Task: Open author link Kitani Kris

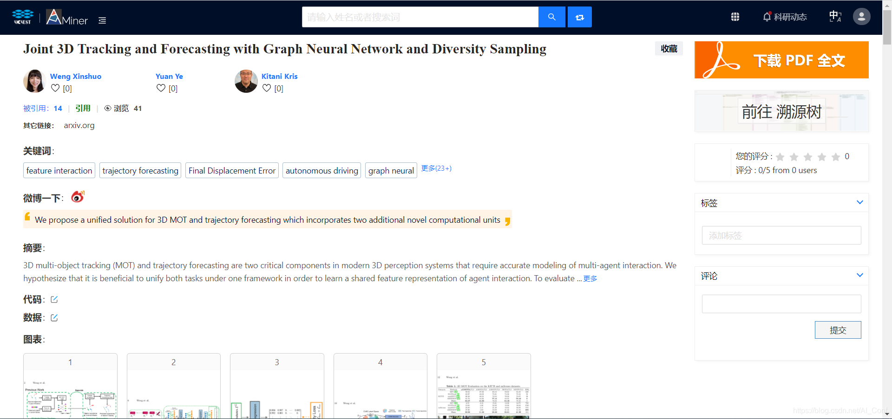Action: [x=279, y=77]
